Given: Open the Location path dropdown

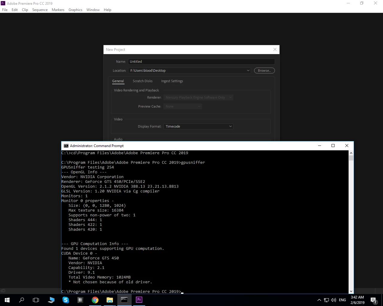Looking at the screenshot, I should coord(190,71).
